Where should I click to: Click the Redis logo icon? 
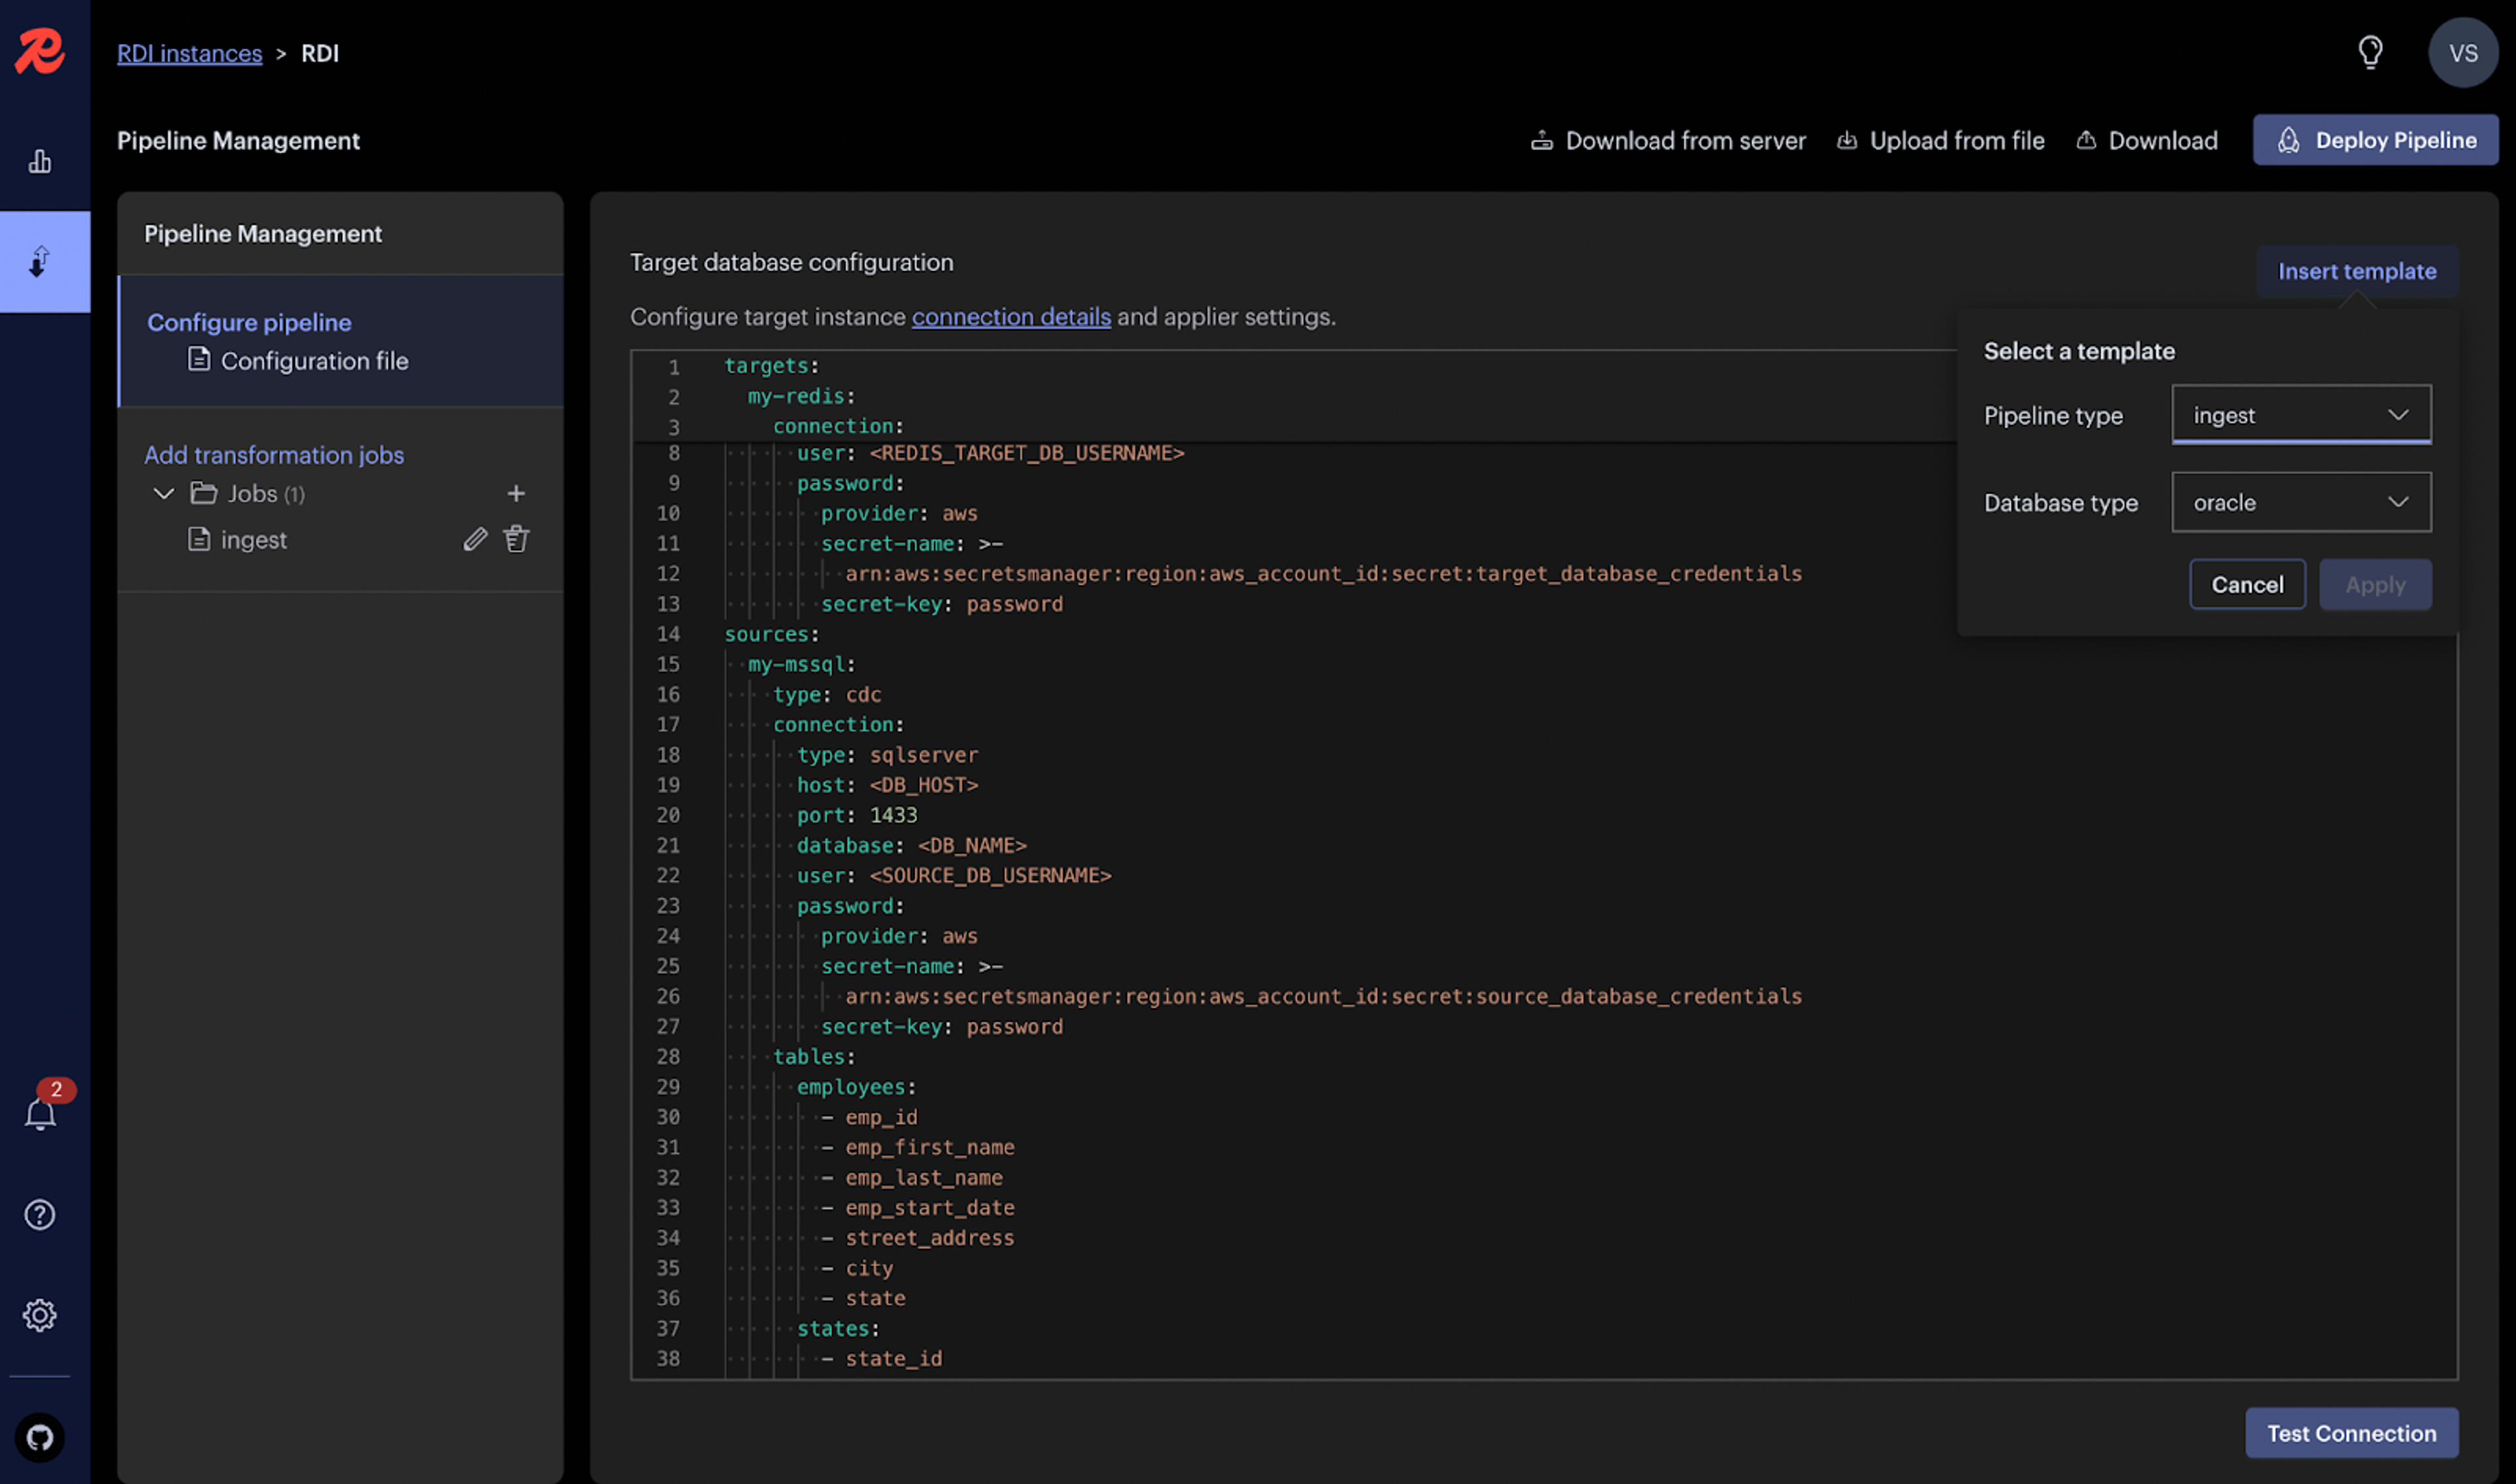(40, 51)
